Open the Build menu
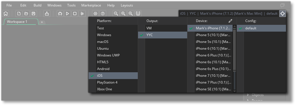Screen dimensions: 295x105 pyautogui.click(x=38, y=5)
